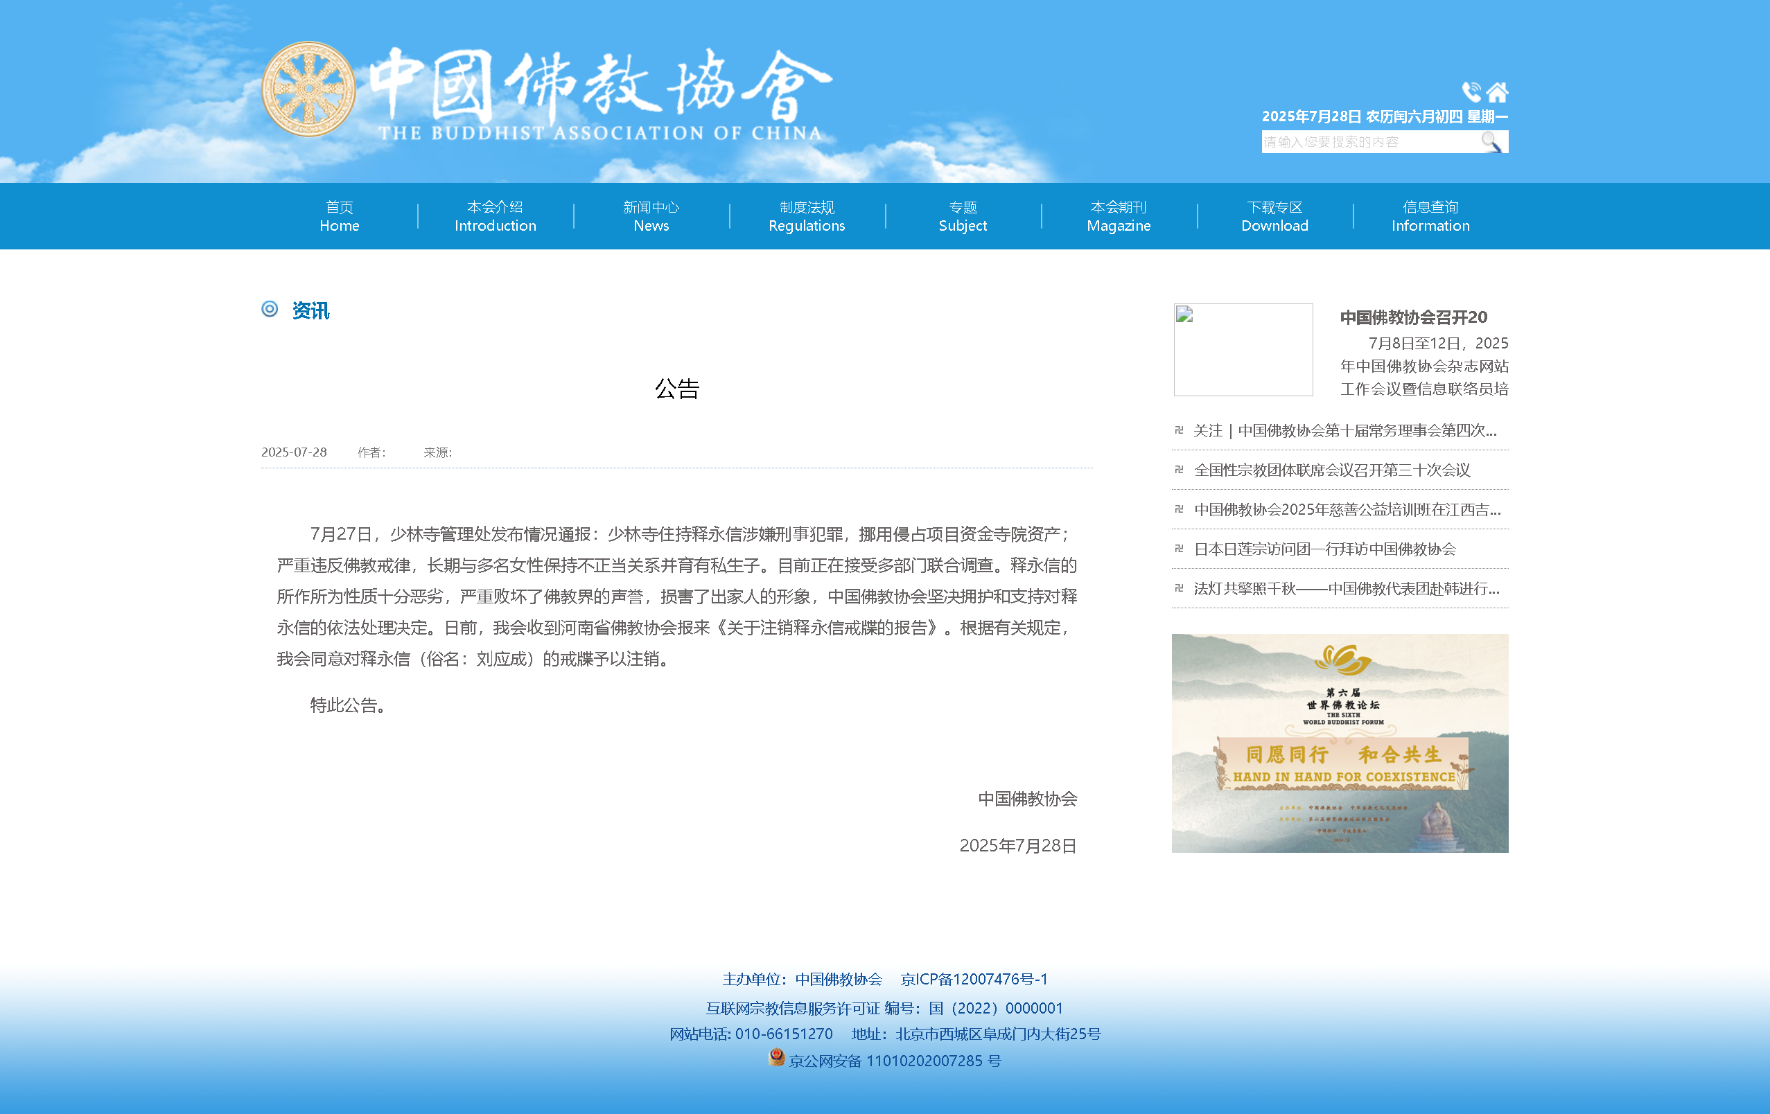This screenshot has width=1770, height=1114.
Task: Open the 新闻中心 News menu
Action: click(x=651, y=216)
